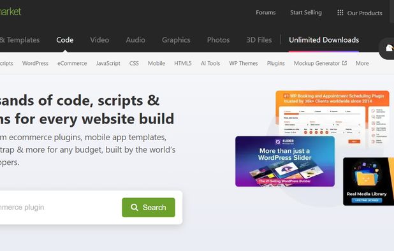This screenshot has height=251, width=394.
Task: Open the Forums link
Action: [x=266, y=12]
